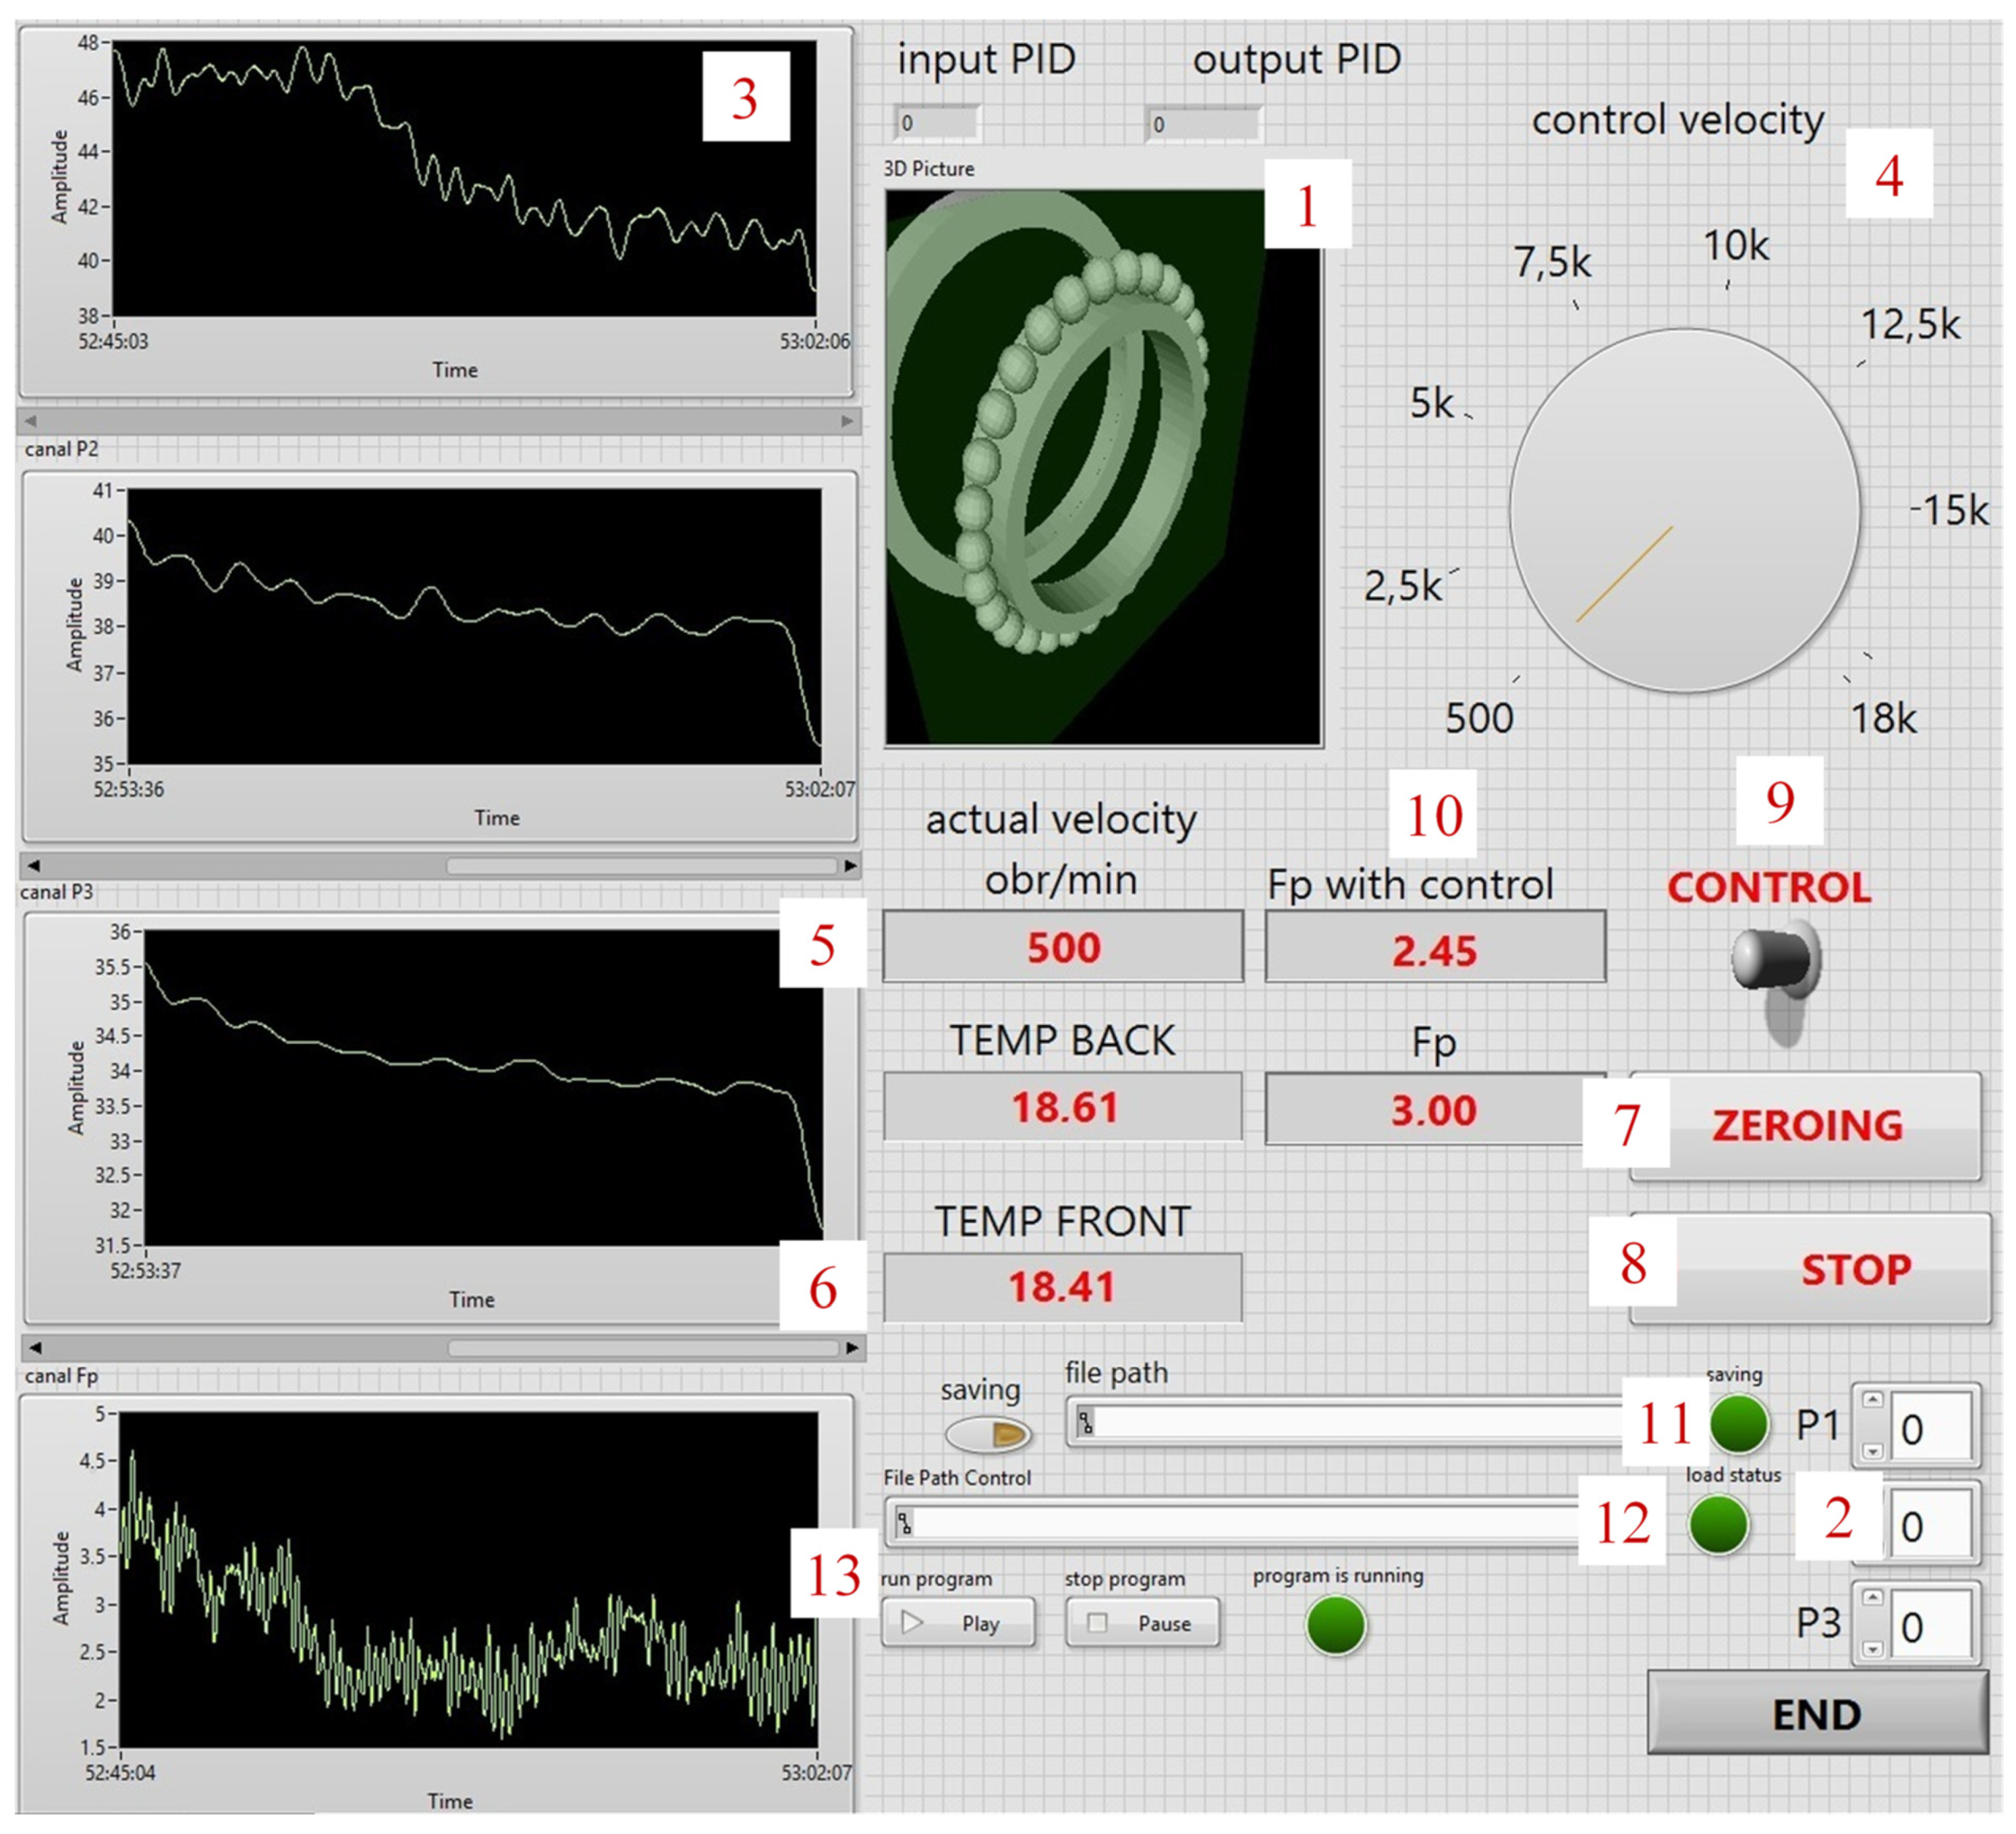
Task: Click the path symbol in File Path Control
Action: click(903, 1525)
